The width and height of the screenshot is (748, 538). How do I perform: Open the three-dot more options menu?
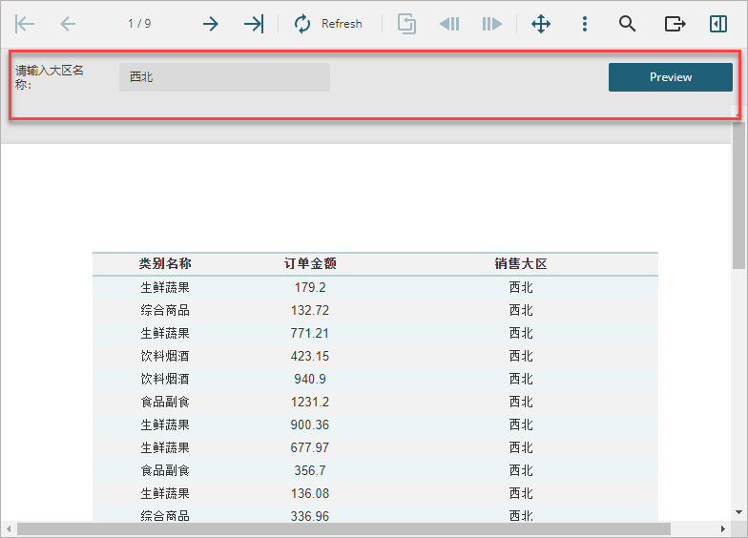(584, 24)
